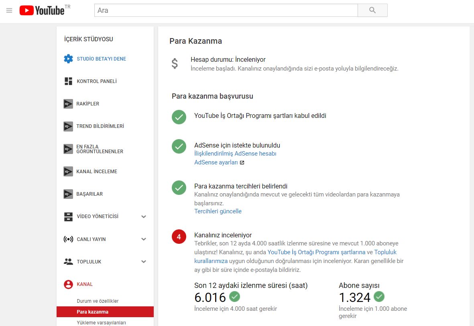Viewport: 474px width, 326px height.
Task: Click the red step 4 badge
Action: tap(179, 237)
